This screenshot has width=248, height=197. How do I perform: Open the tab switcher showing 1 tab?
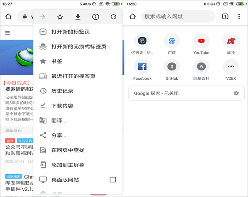(x=225, y=16)
